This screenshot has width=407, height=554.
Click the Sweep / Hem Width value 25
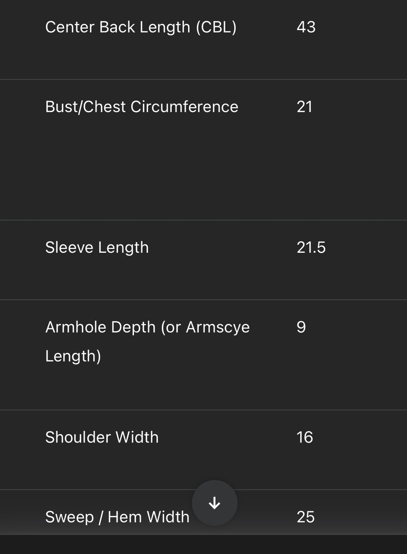point(306,517)
